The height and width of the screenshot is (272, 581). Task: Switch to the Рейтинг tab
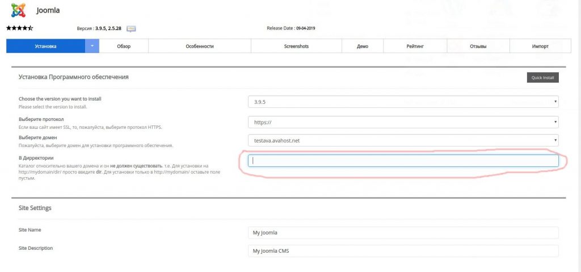click(415, 47)
